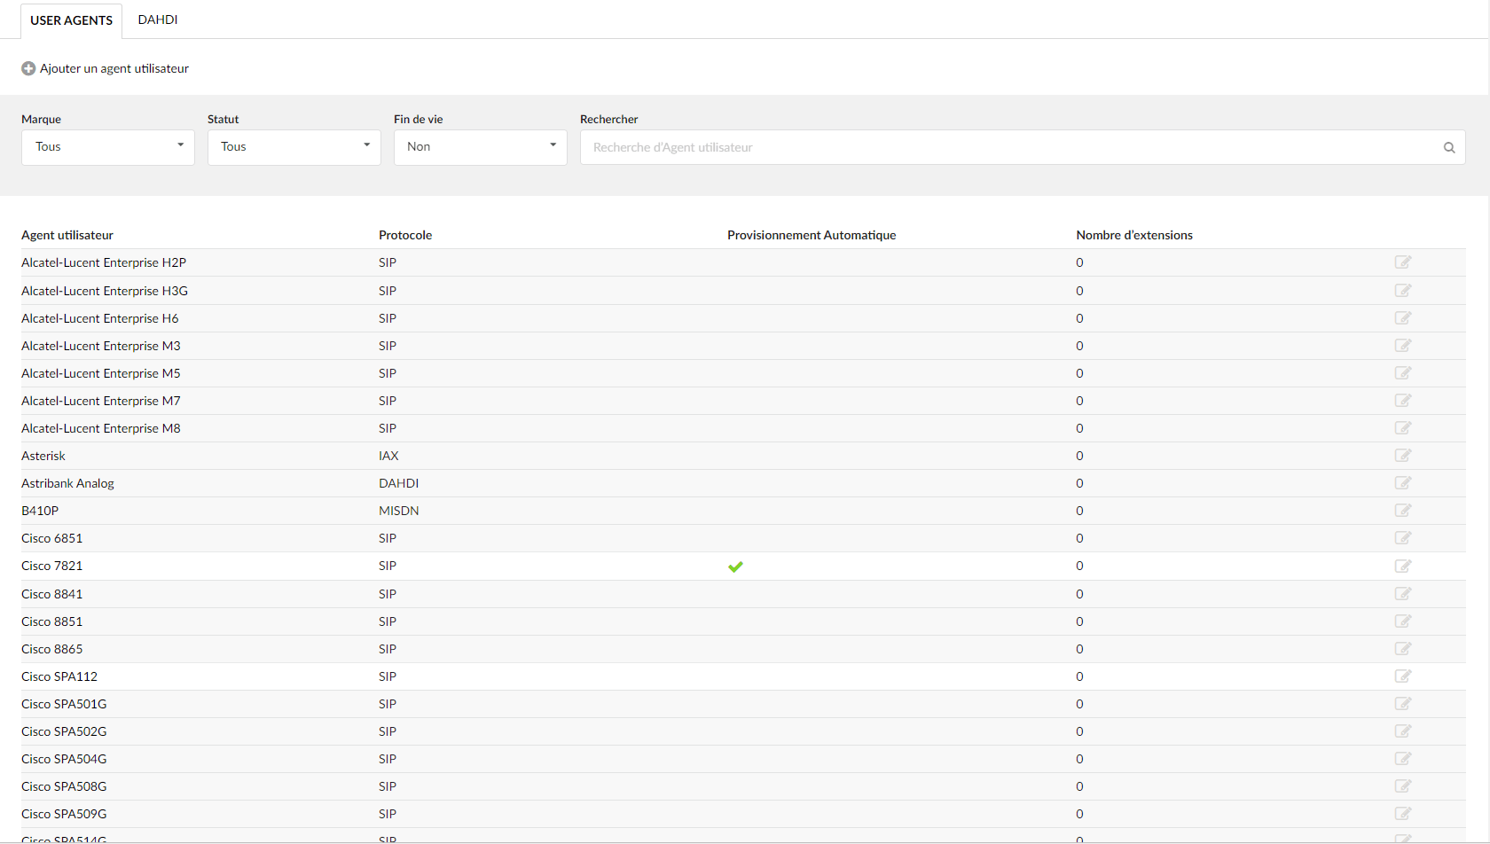Image resolution: width=1490 pixels, height=844 pixels.
Task: Open the Fin de vie dropdown
Action: (x=481, y=147)
